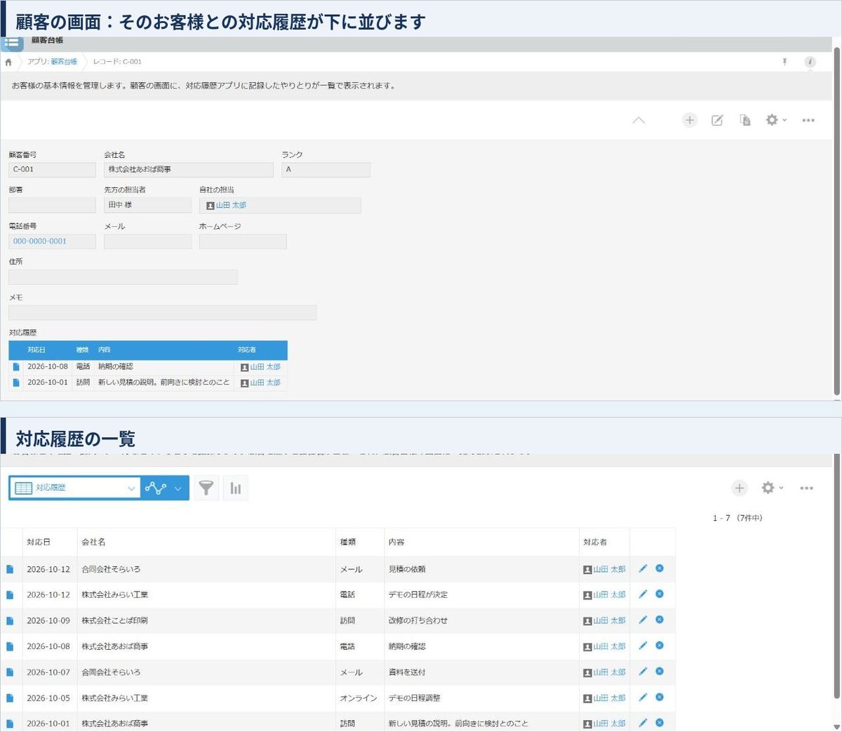Image resolution: width=842 pixels, height=732 pixels.
Task: Click the ランク field value A
Action: (x=326, y=170)
